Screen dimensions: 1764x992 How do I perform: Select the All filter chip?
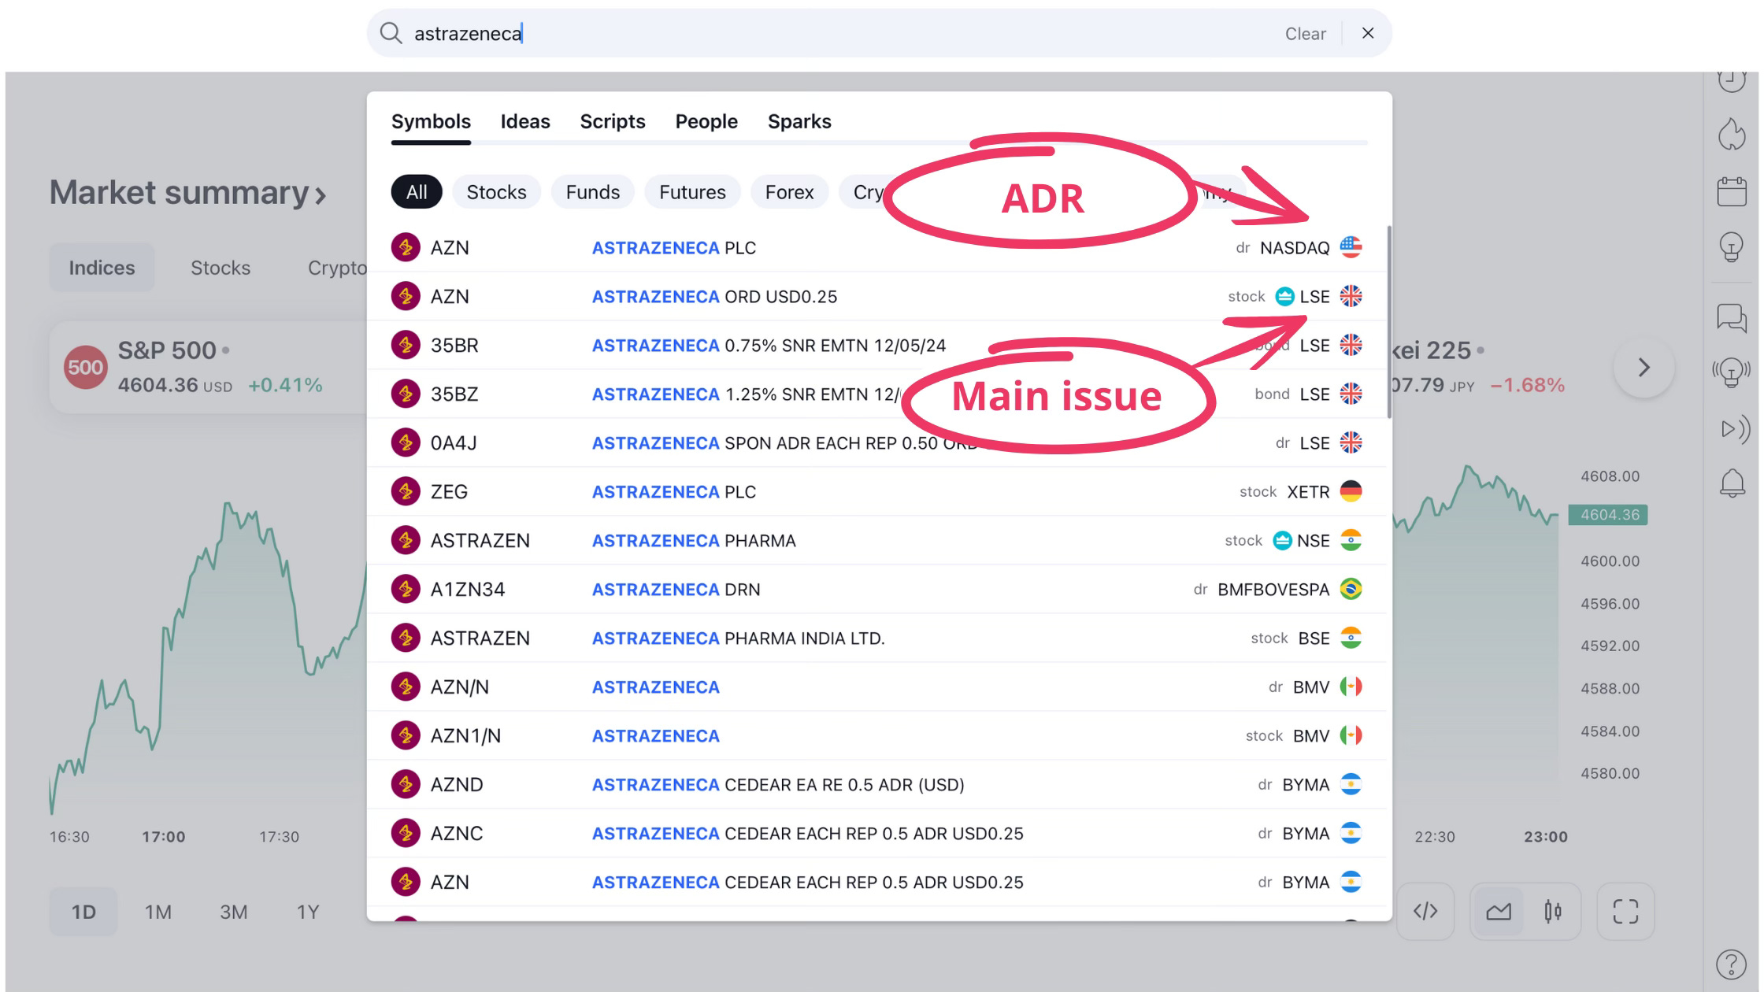click(417, 192)
